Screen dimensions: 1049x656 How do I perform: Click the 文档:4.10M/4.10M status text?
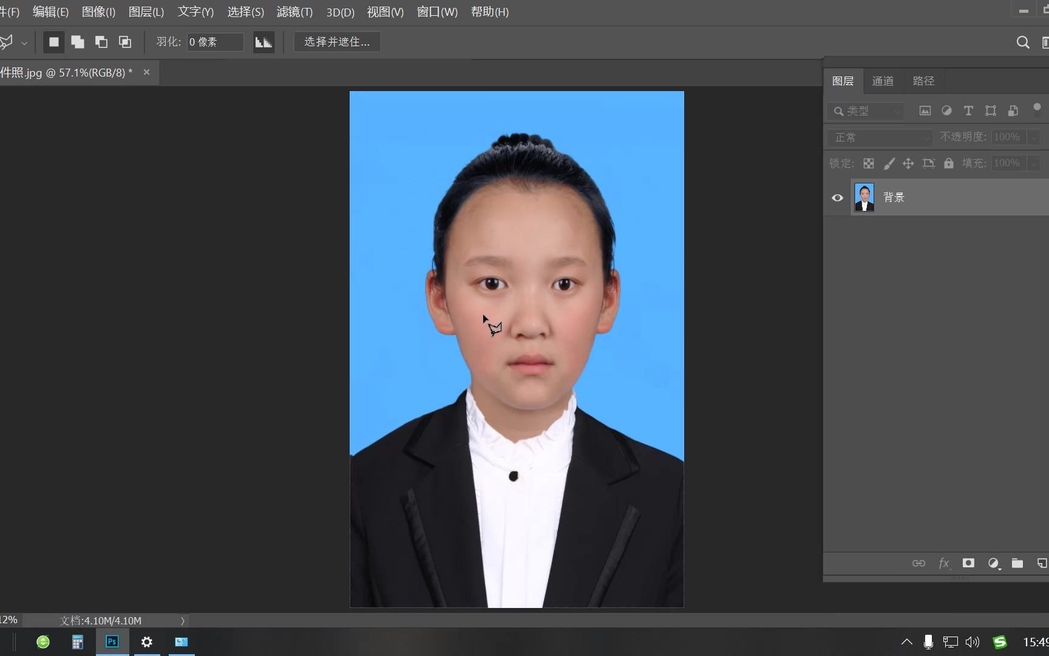tap(101, 621)
